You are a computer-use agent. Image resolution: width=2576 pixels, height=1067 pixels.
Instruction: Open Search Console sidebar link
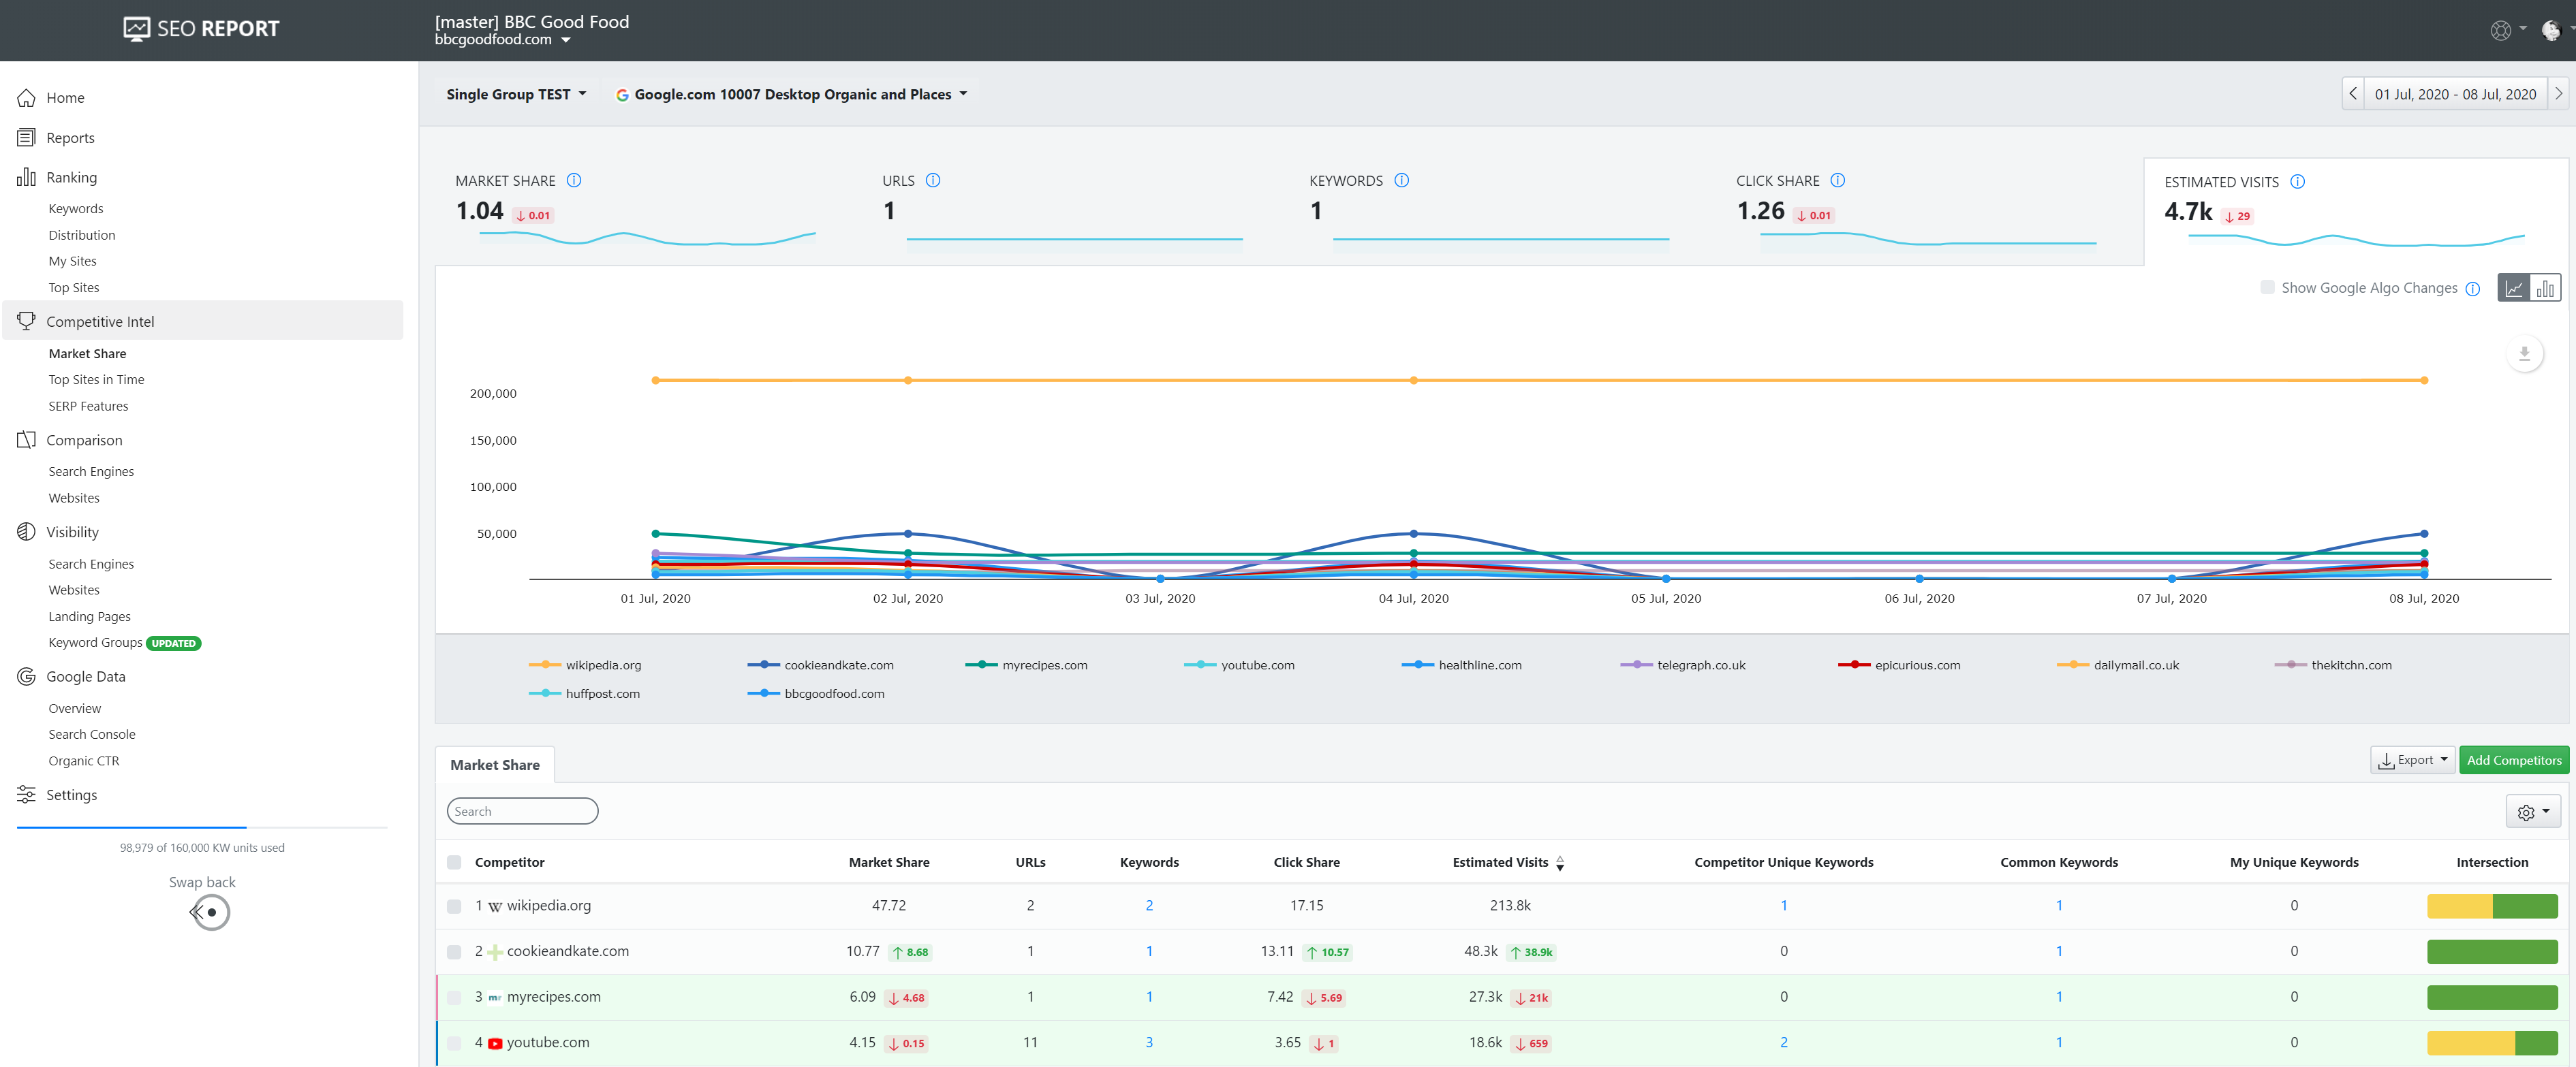(92, 734)
